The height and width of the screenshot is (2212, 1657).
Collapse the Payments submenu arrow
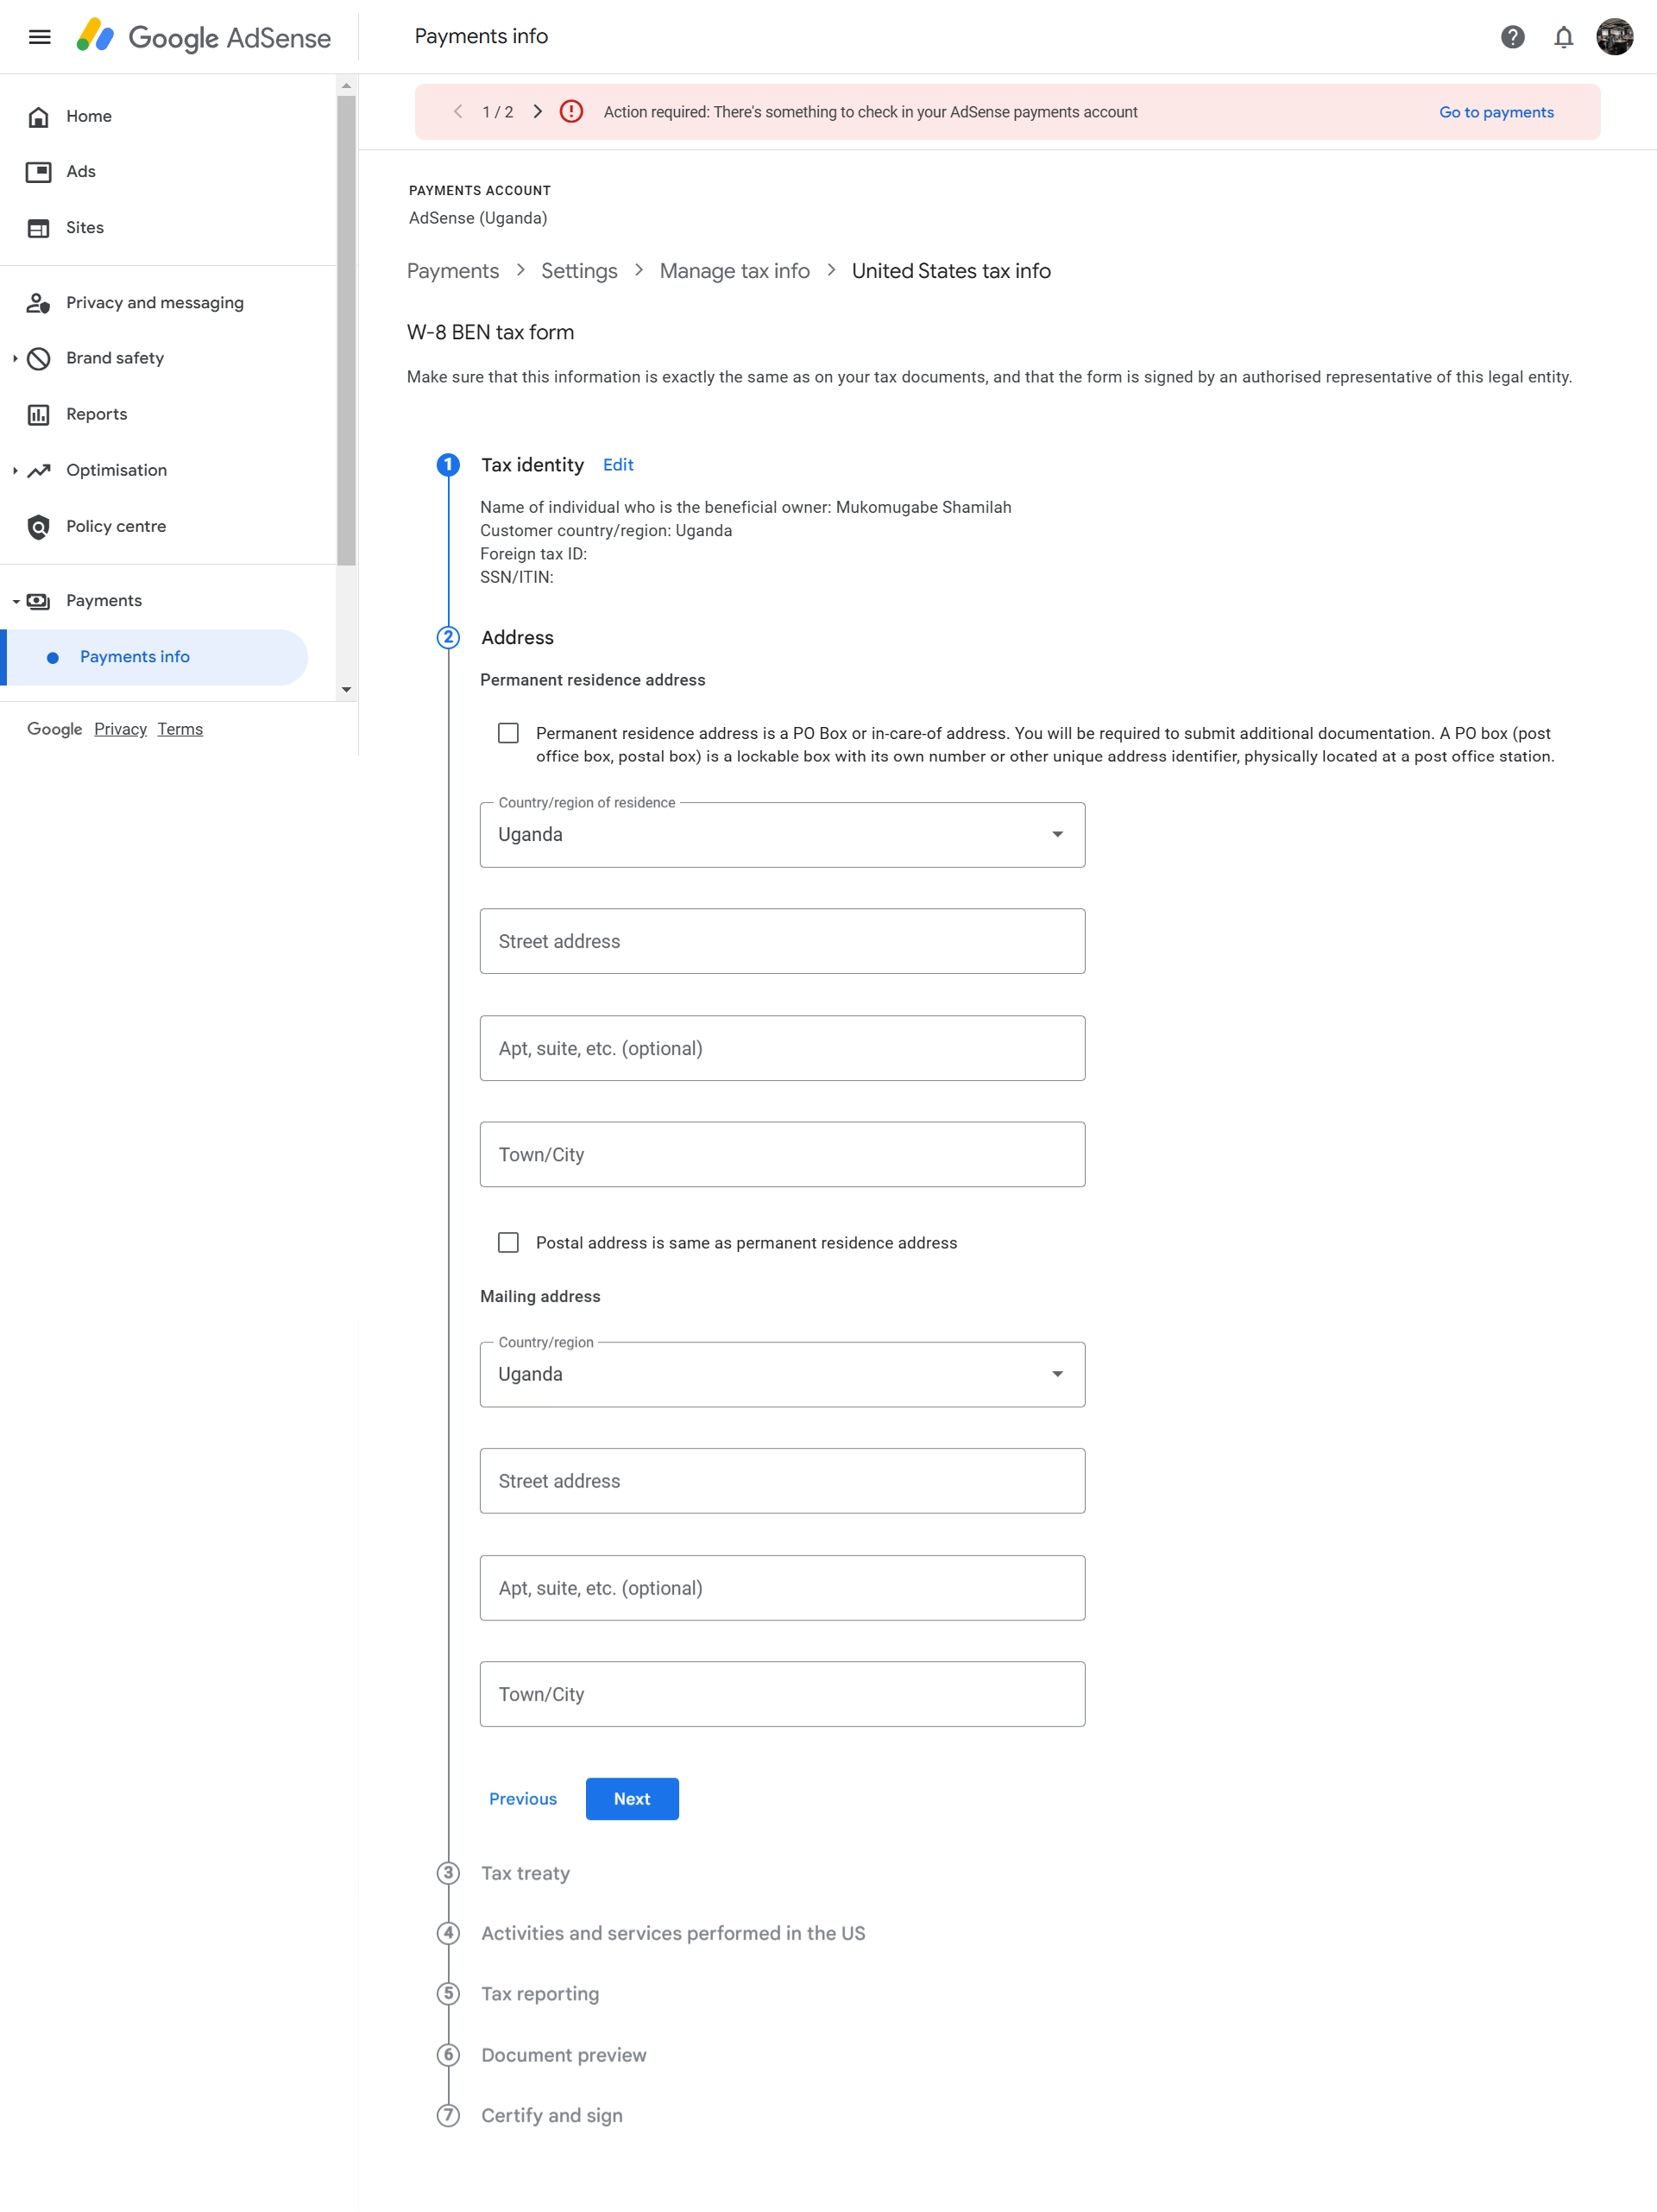point(15,601)
